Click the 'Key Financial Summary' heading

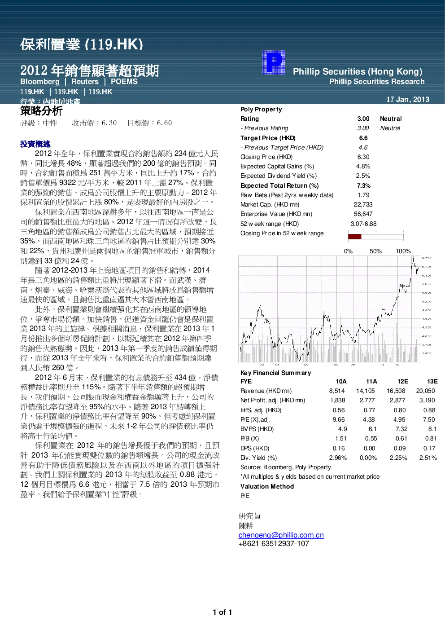[x=276, y=373]
